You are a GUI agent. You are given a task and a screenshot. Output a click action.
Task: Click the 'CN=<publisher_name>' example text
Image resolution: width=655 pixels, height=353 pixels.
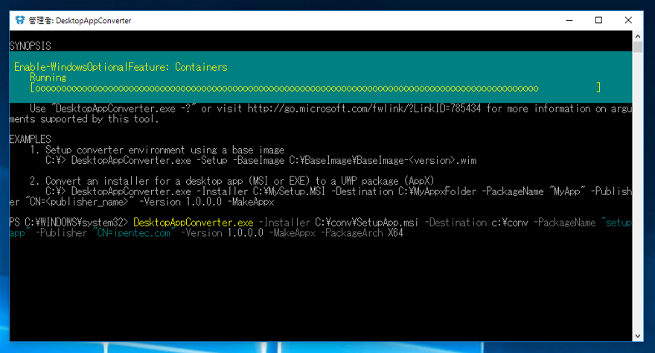point(80,202)
